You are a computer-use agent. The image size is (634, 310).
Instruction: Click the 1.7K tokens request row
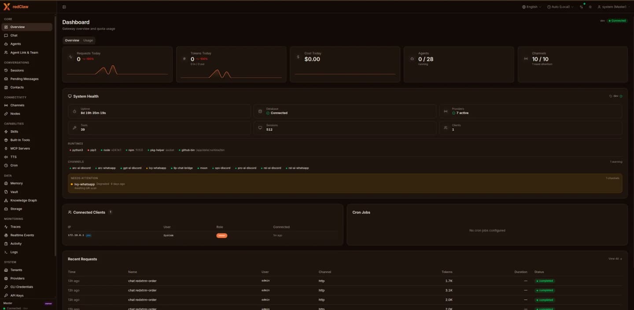point(345,281)
